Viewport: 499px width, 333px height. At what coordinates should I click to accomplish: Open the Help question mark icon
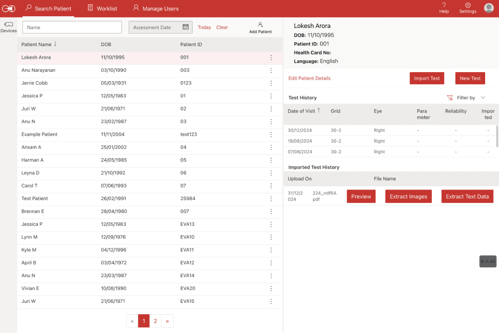click(444, 5)
